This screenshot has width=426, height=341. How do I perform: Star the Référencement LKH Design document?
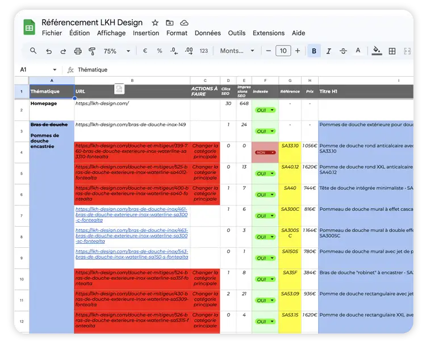point(155,23)
